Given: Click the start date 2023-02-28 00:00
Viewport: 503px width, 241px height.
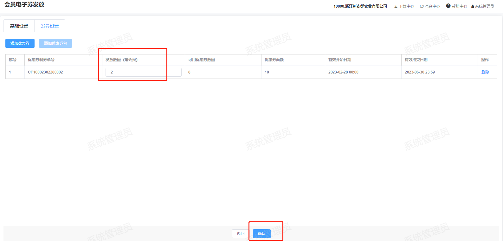Looking at the screenshot, I should tap(343, 72).
